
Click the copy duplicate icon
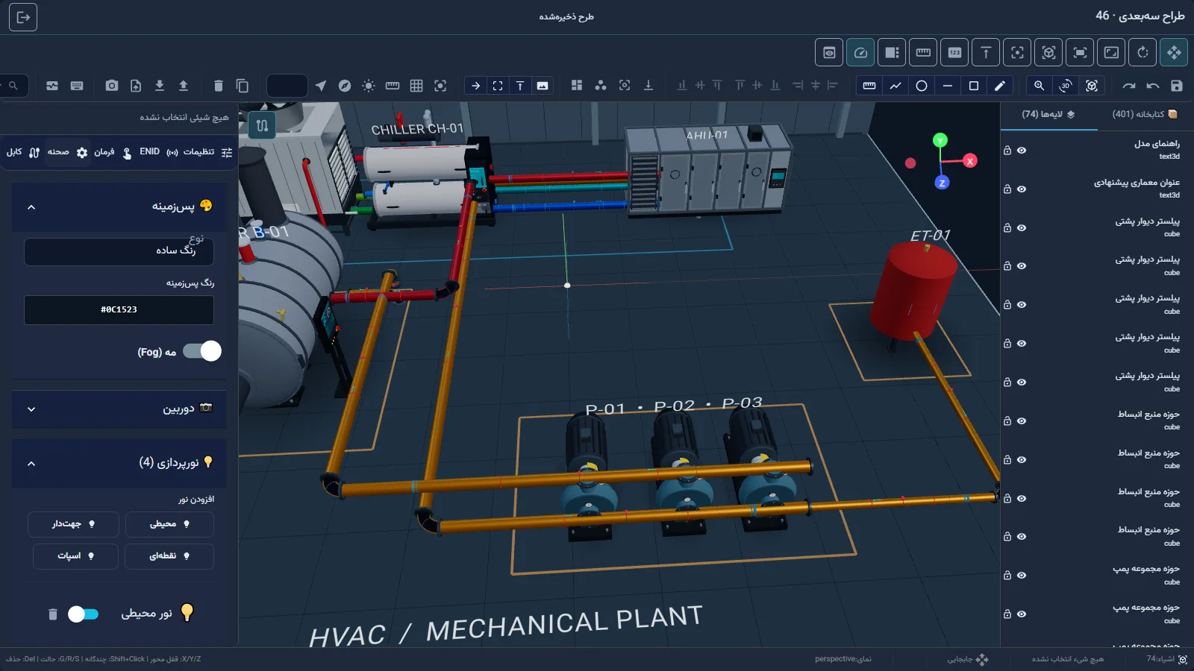(x=243, y=86)
